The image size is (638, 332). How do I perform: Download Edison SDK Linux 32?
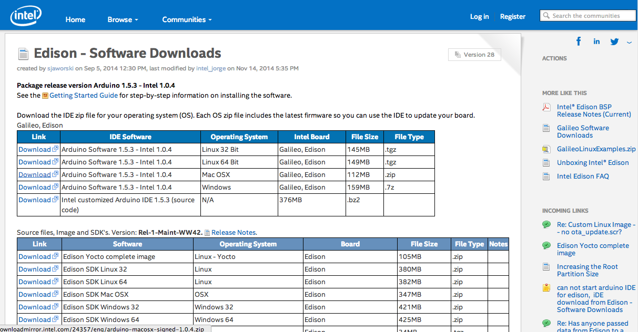click(x=35, y=269)
